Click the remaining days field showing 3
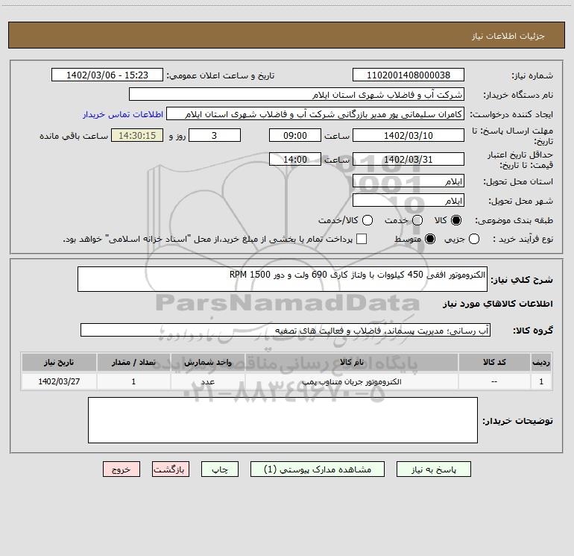574x556 pixels. (x=215, y=135)
